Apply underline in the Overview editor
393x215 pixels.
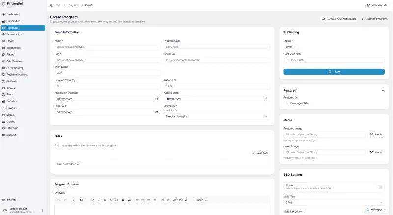[x=105, y=200]
